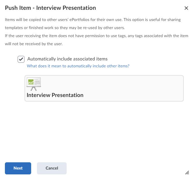
Task: Click the X icon beside the dialog title
Action: 186,8
